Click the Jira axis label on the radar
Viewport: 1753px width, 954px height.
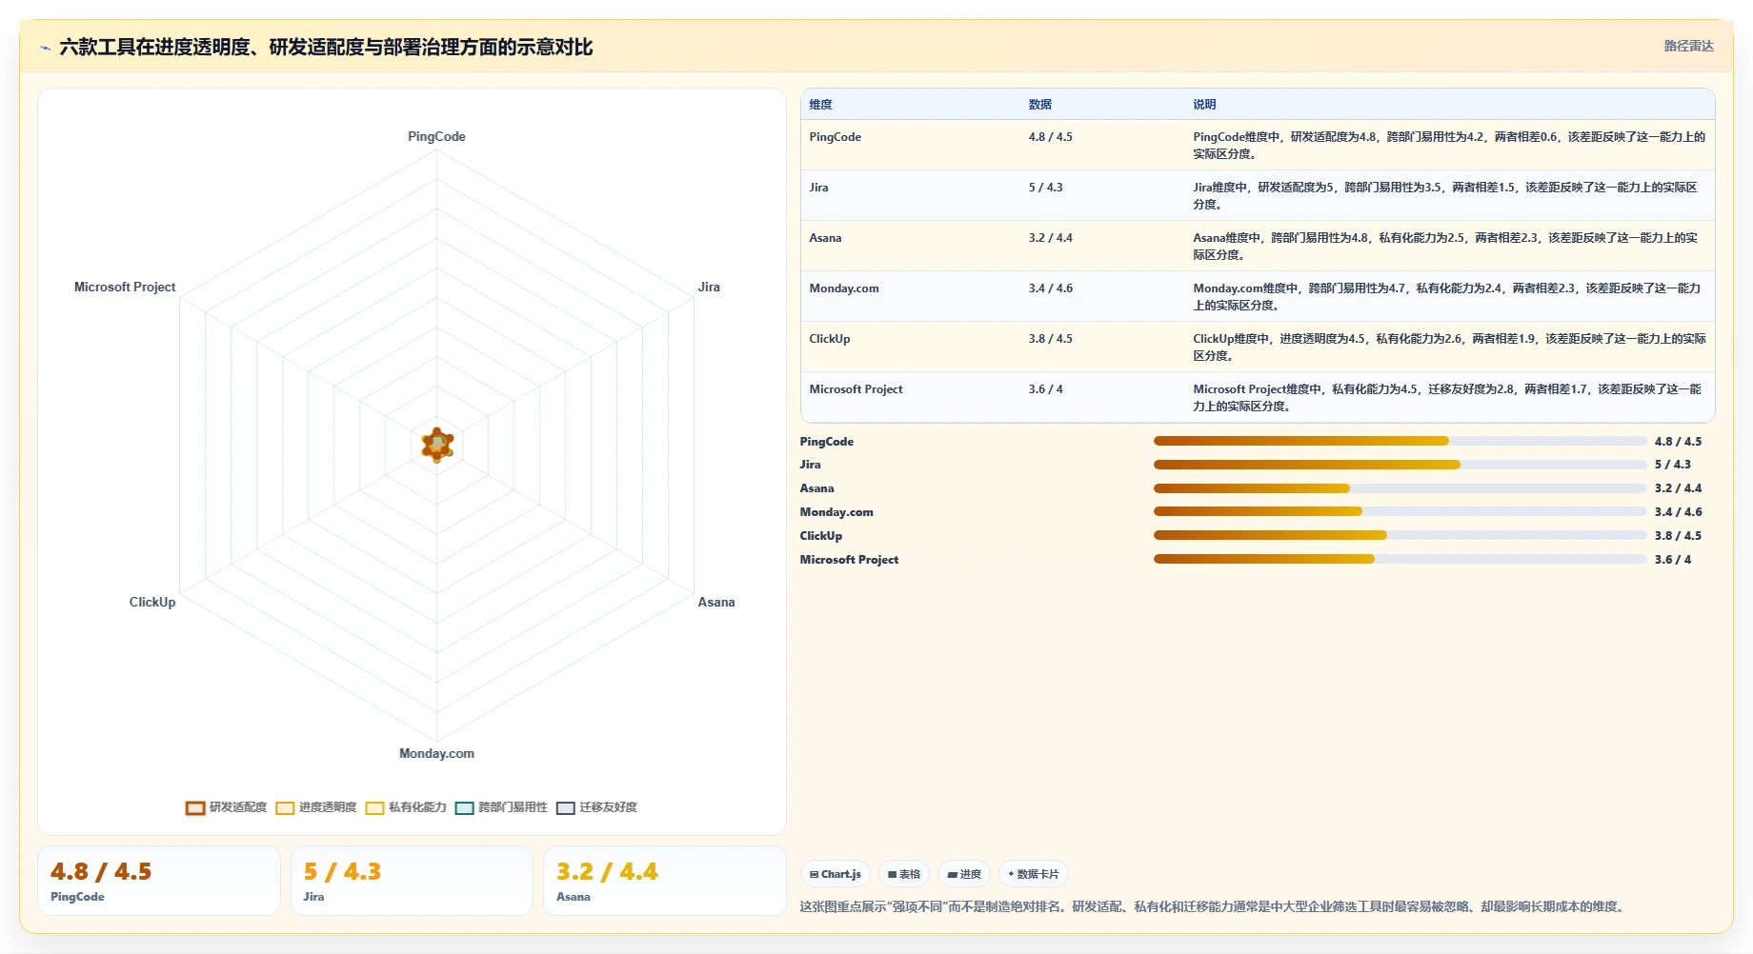coord(709,287)
